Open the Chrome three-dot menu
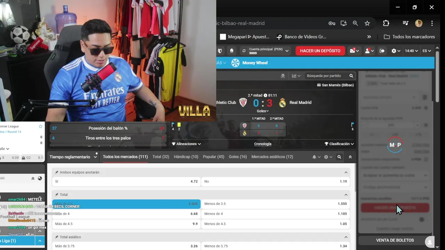This screenshot has width=445, height=250. click(432, 23)
